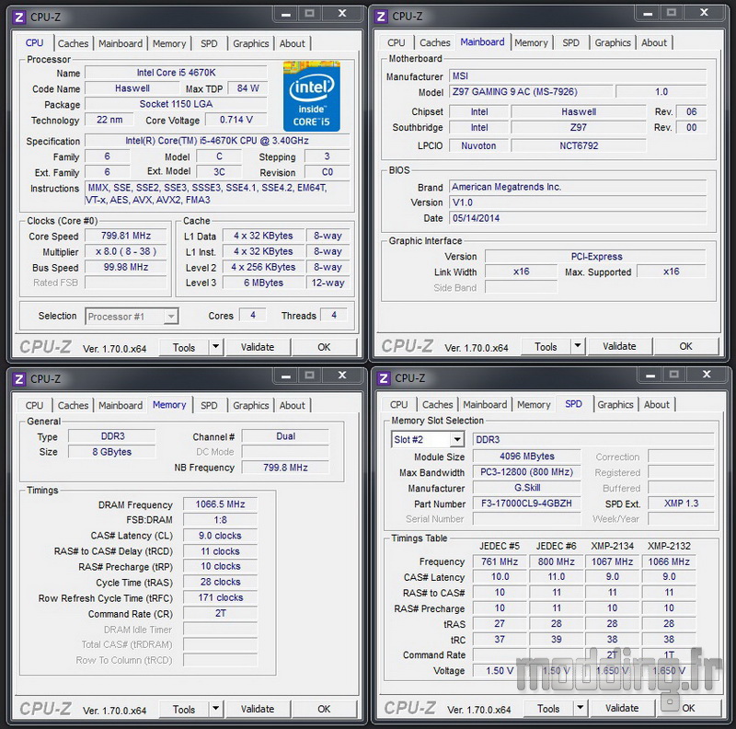
Task: Click the motherboard Model field Z97 GAMING 9 AC
Action: coord(531,92)
